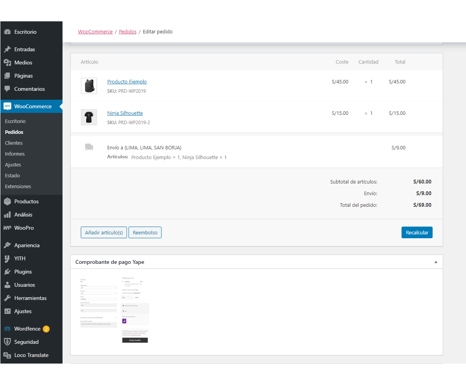
Task: Open the Pedidos submenu item
Action: (x=14, y=132)
